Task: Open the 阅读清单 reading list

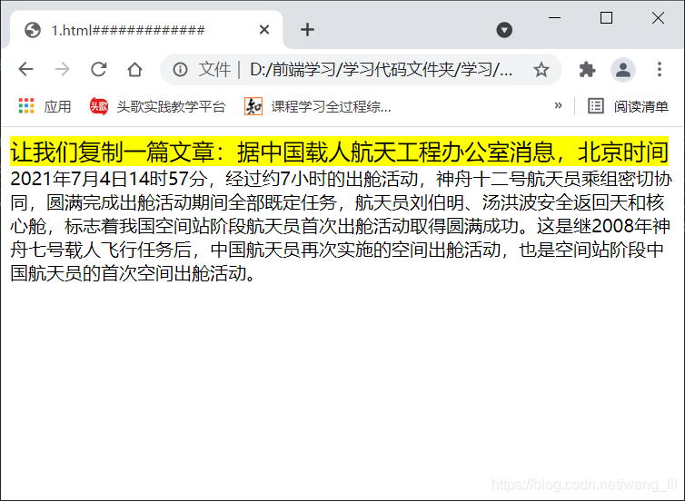Action: click(628, 106)
